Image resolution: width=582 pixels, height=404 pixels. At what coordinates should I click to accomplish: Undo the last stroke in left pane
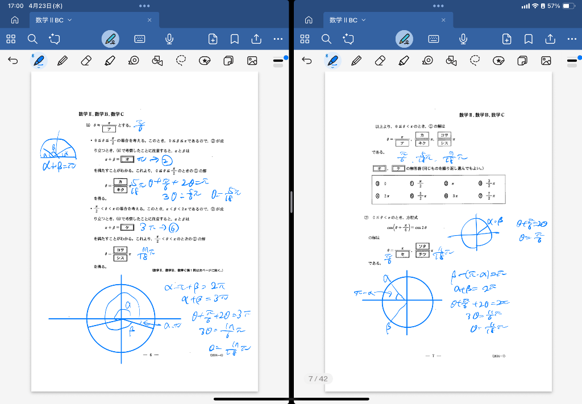pos(13,60)
